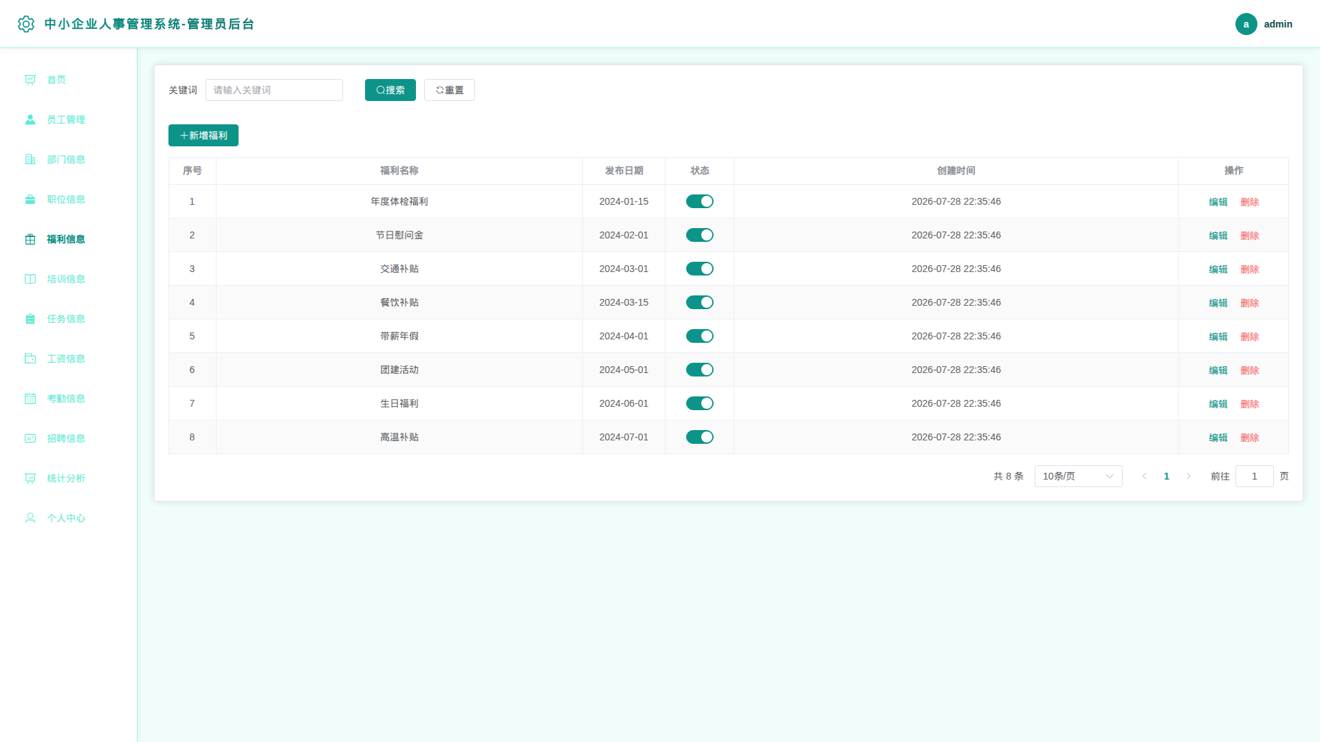Toggle status switch for 团建活动
Image resolution: width=1320 pixels, height=742 pixels.
[x=699, y=370]
